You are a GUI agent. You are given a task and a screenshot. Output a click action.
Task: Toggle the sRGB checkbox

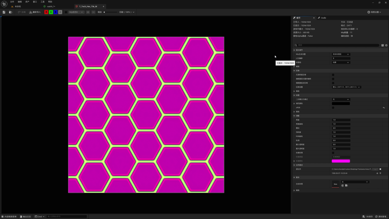click(333, 108)
